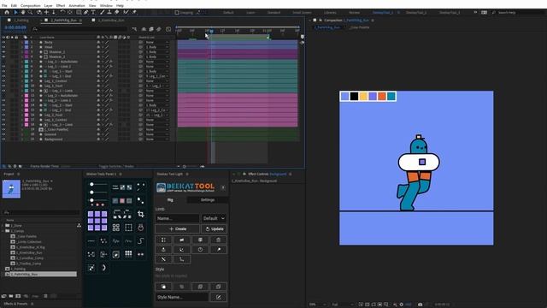Click the yellow swatch in color palette
Image resolution: width=547 pixels, height=308 pixels.
point(363,97)
